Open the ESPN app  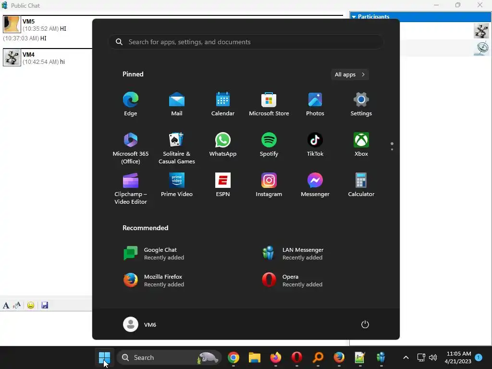pyautogui.click(x=223, y=184)
